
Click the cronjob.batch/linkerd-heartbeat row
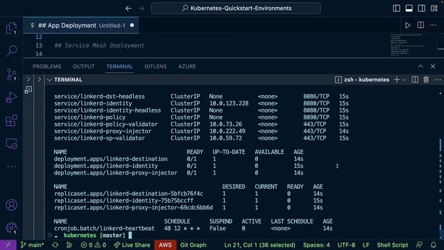pos(193,228)
